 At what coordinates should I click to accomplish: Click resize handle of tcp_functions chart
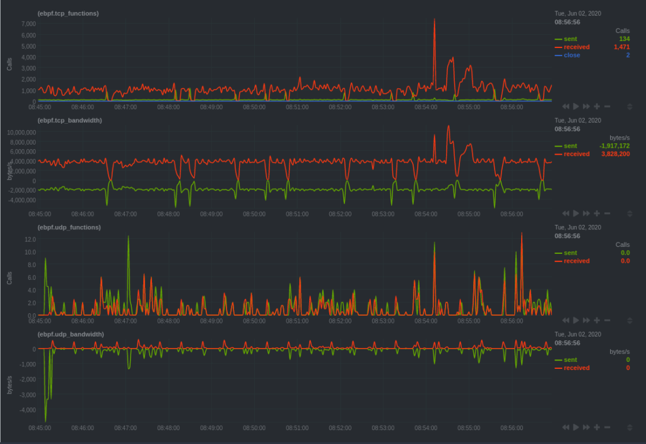point(630,107)
